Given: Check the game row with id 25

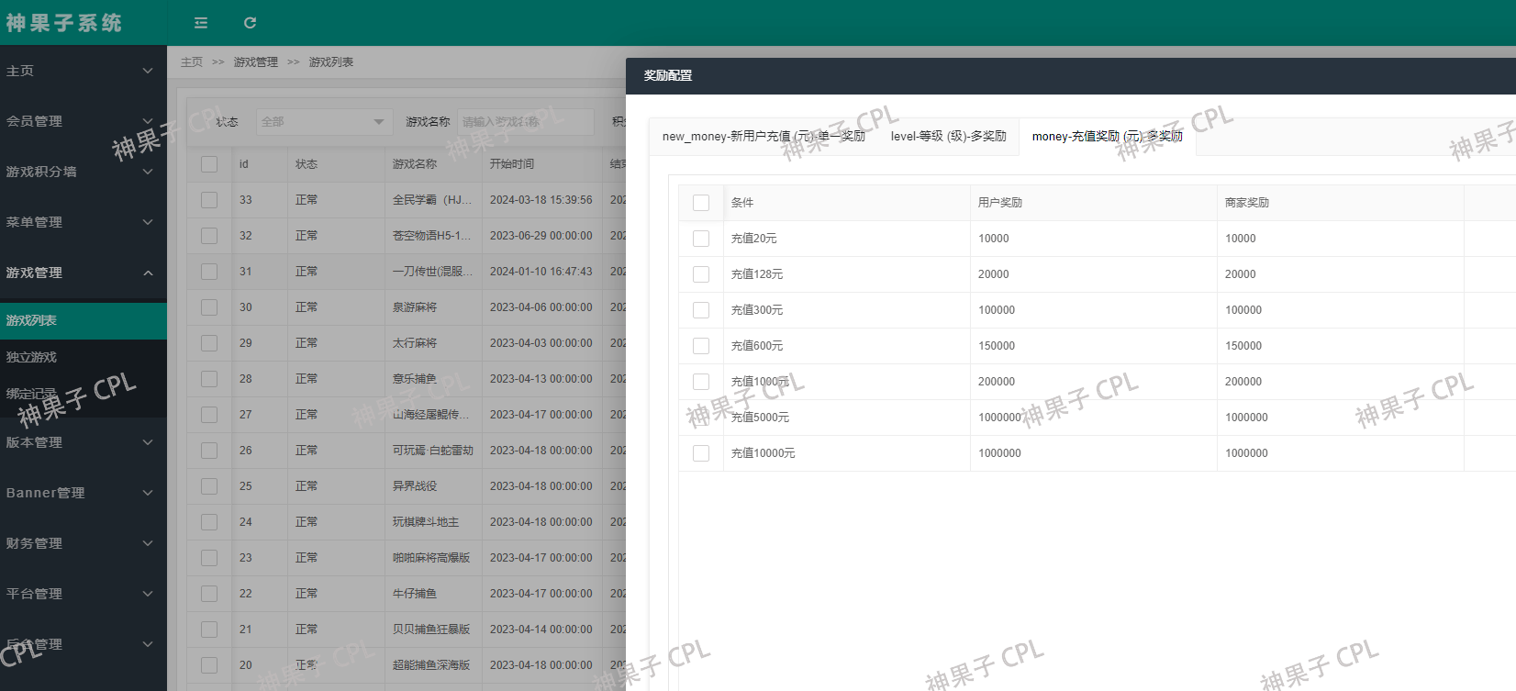Looking at the screenshot, I should pyautogui.click(x=209, y=486).
